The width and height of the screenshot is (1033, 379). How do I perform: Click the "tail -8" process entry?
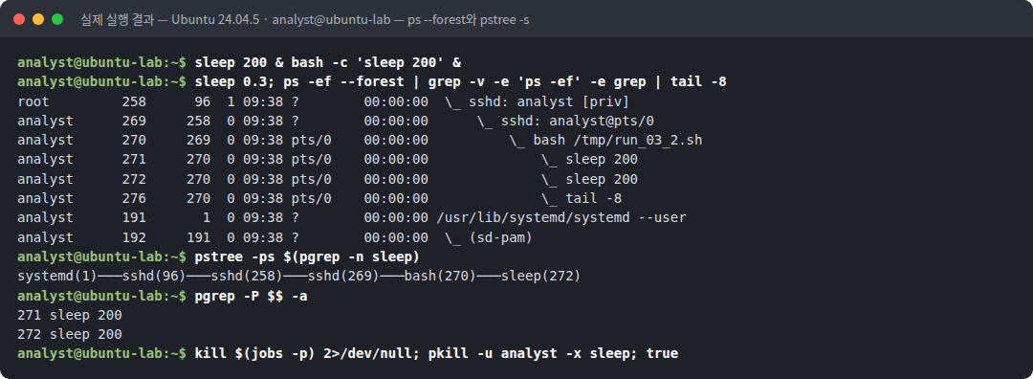coord(594,198)
